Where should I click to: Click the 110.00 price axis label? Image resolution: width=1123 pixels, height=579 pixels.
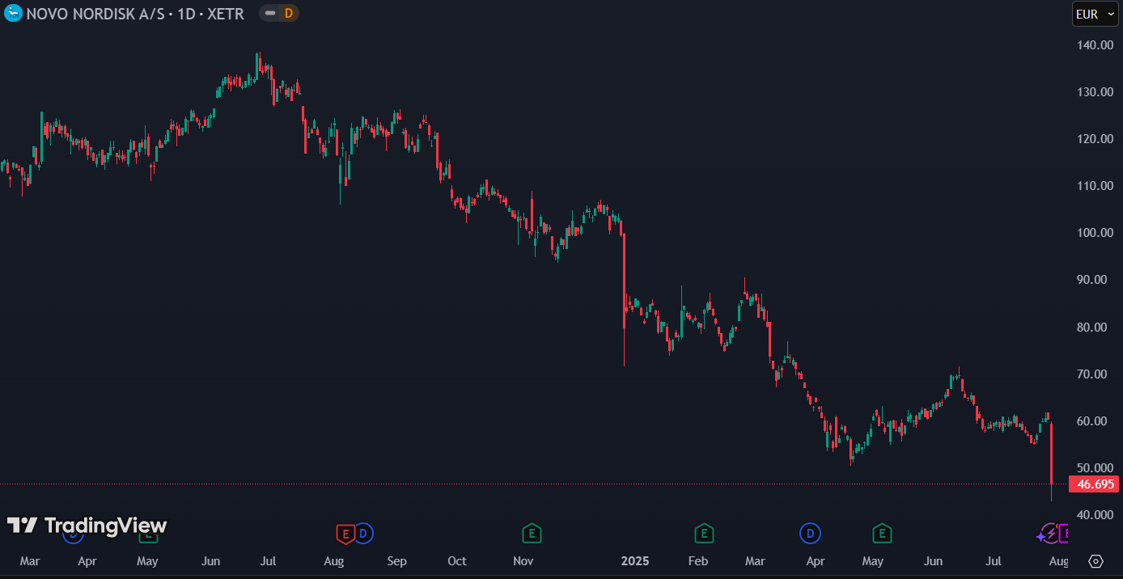1095,185
